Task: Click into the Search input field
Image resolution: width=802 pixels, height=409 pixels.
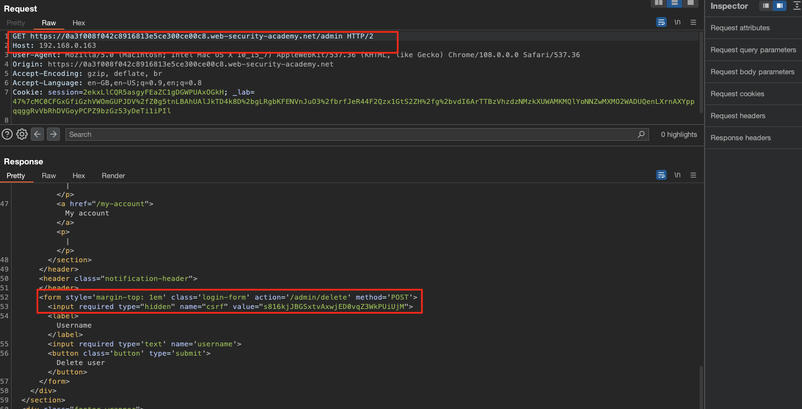Action: point(352,134)
